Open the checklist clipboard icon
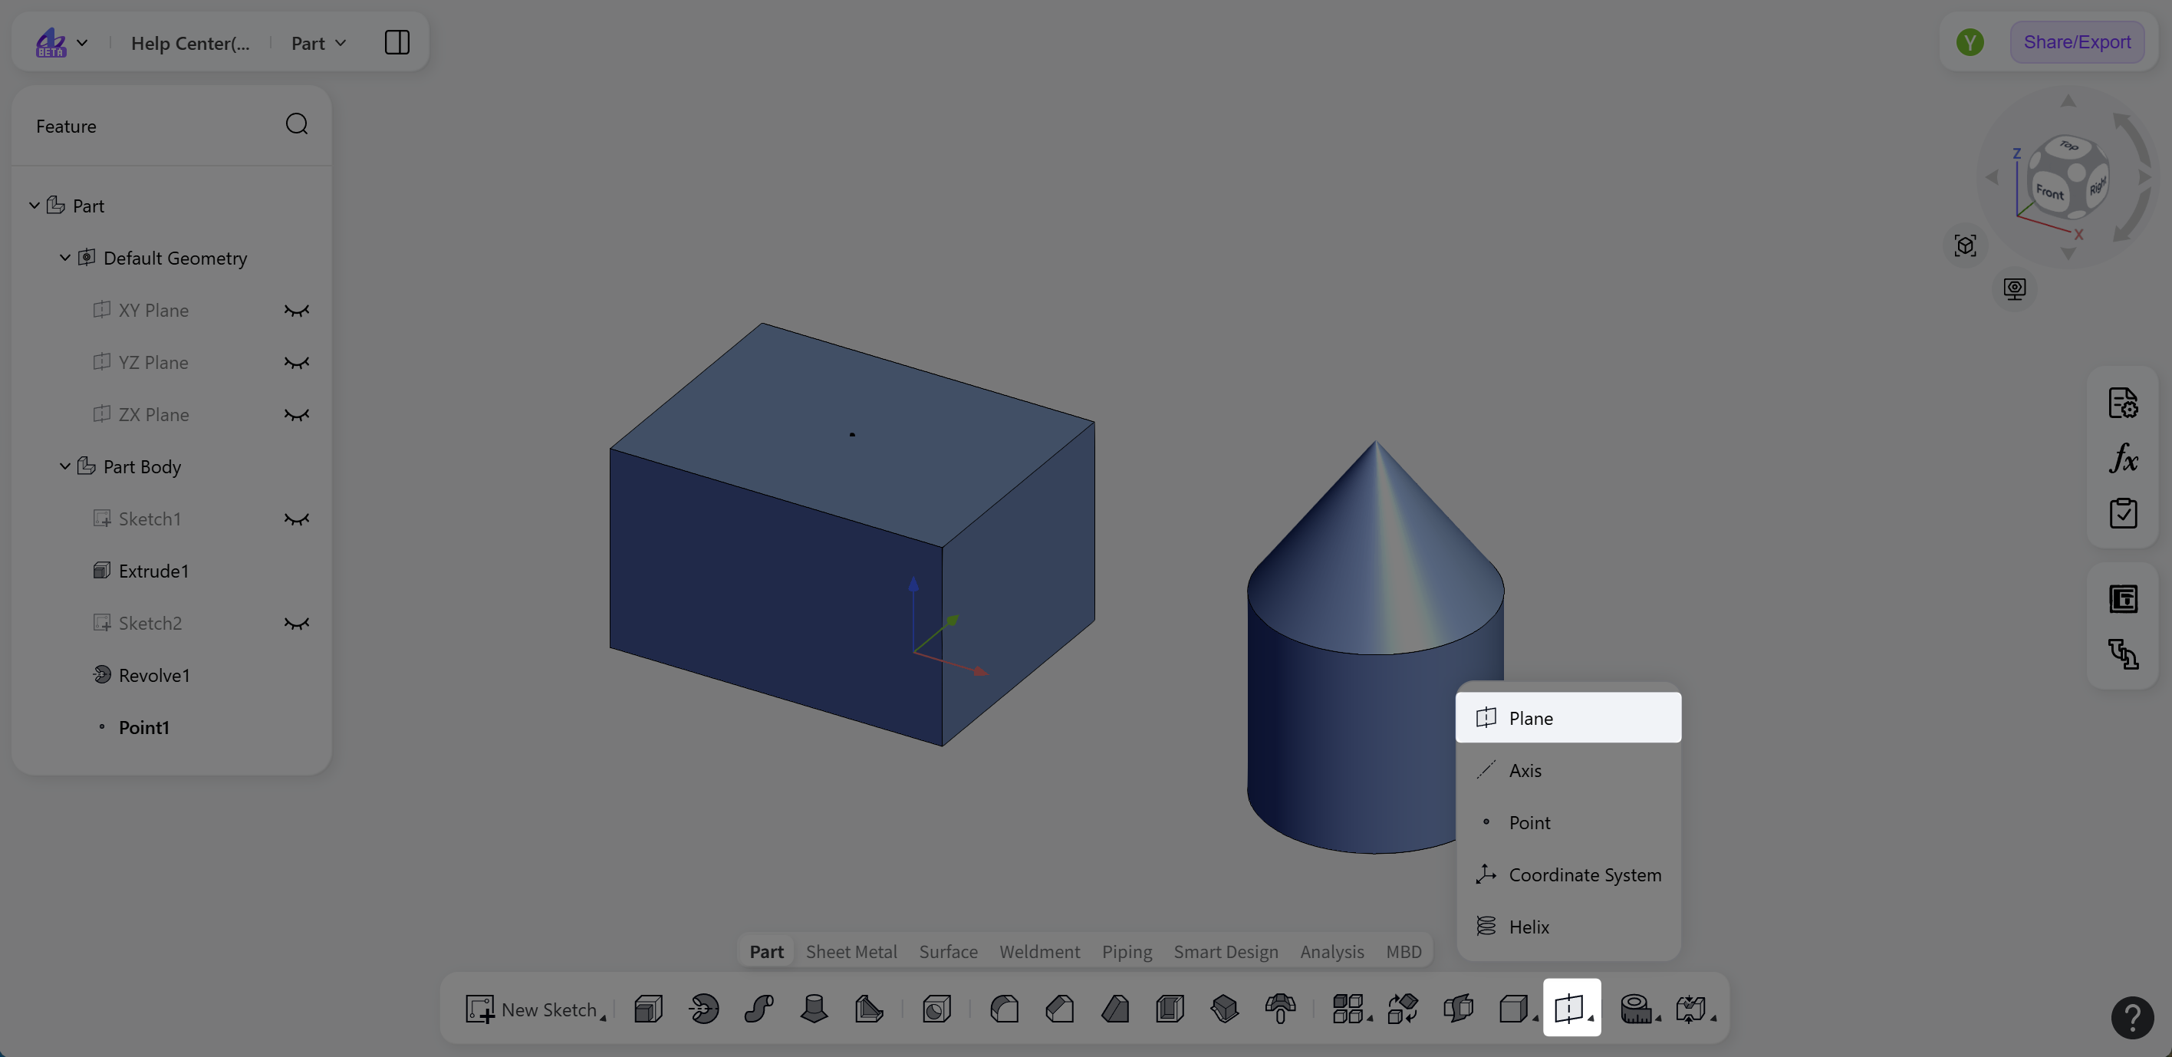2172x1057 pixels. [x=2123, y=513]
